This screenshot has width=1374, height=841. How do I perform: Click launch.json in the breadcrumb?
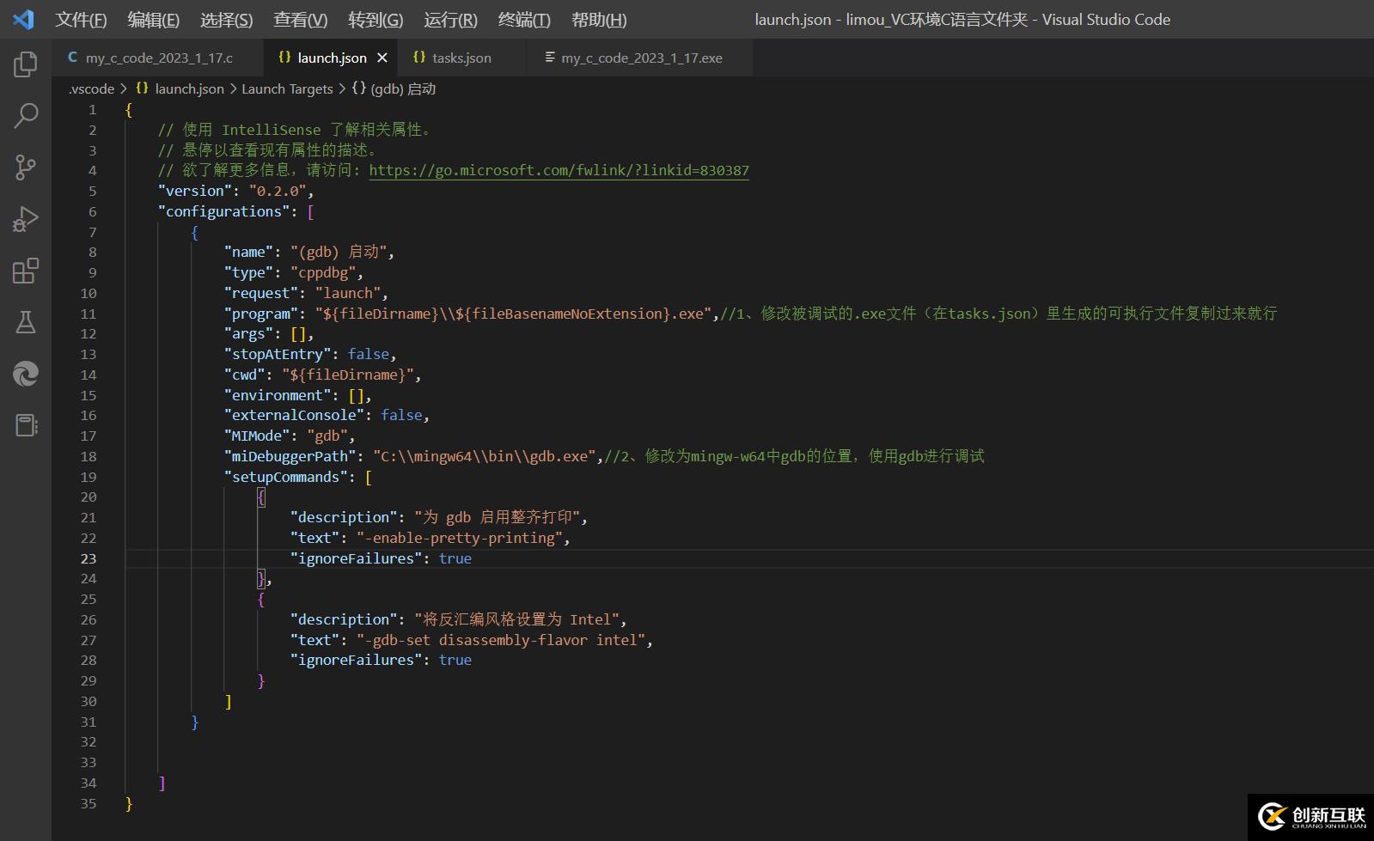[x=189, y=88]
